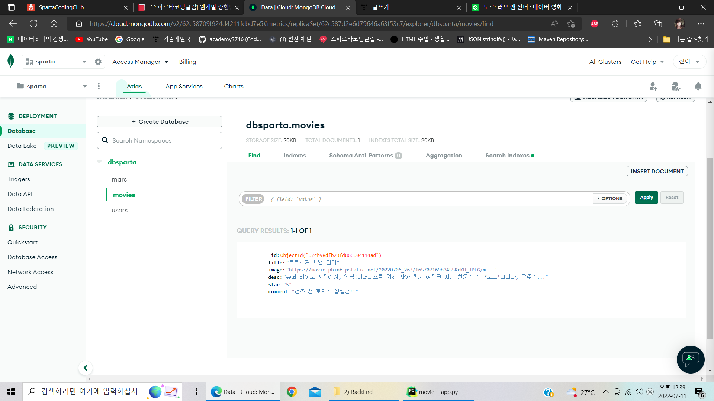Open the Access Manager dropdown
Image resolution: width=714 pixels, height=401 pixels.
tap(140, 62)
